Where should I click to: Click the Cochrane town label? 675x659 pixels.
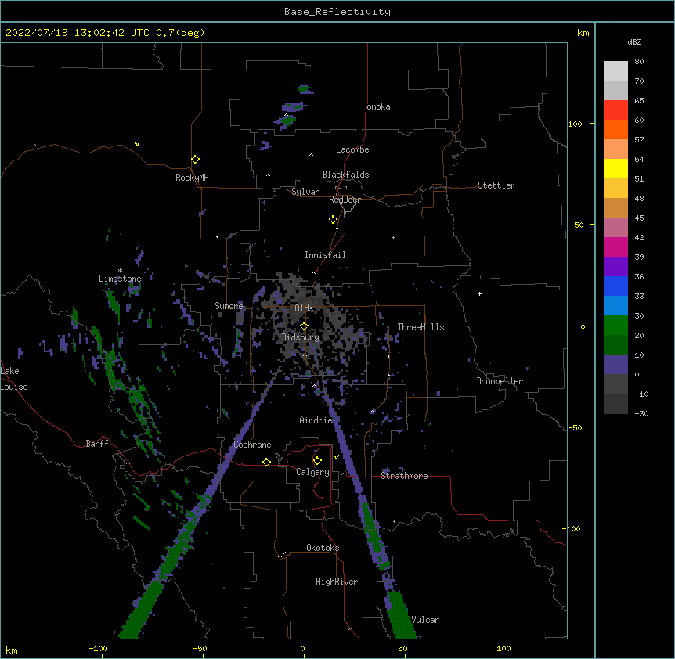click(x=252, y=445)
